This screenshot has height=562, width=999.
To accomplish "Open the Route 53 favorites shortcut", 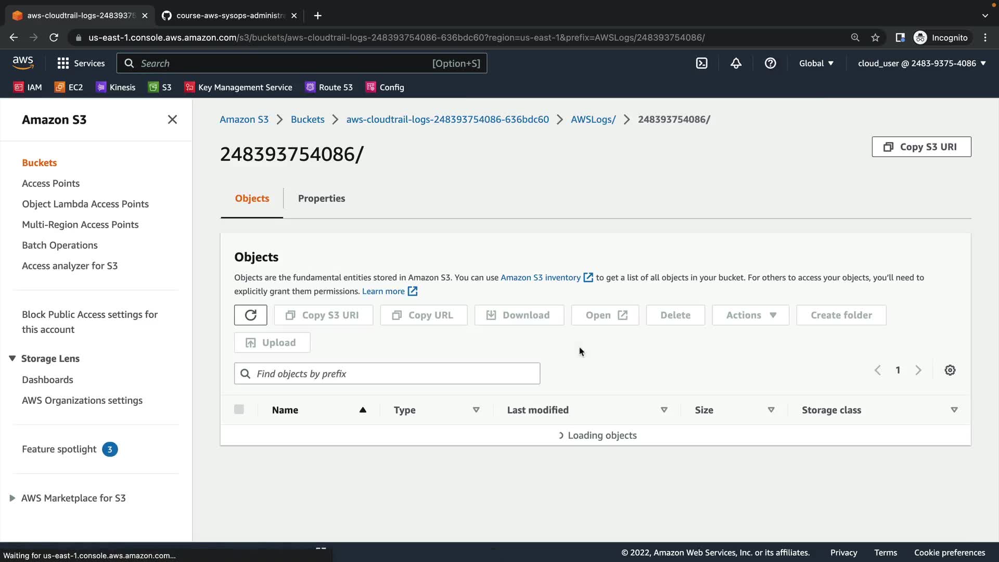I will 329,87.
